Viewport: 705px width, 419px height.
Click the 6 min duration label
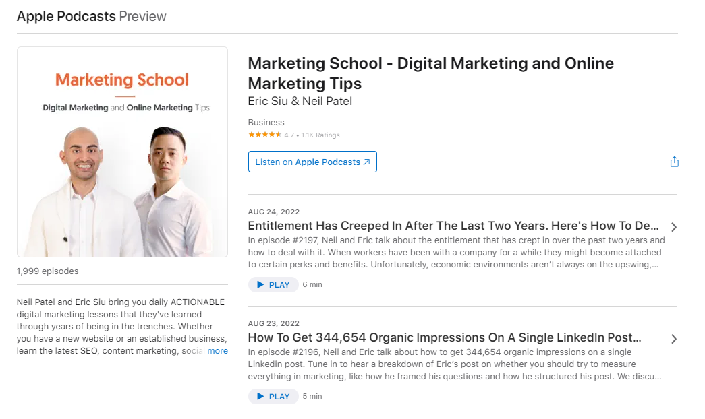312,284
